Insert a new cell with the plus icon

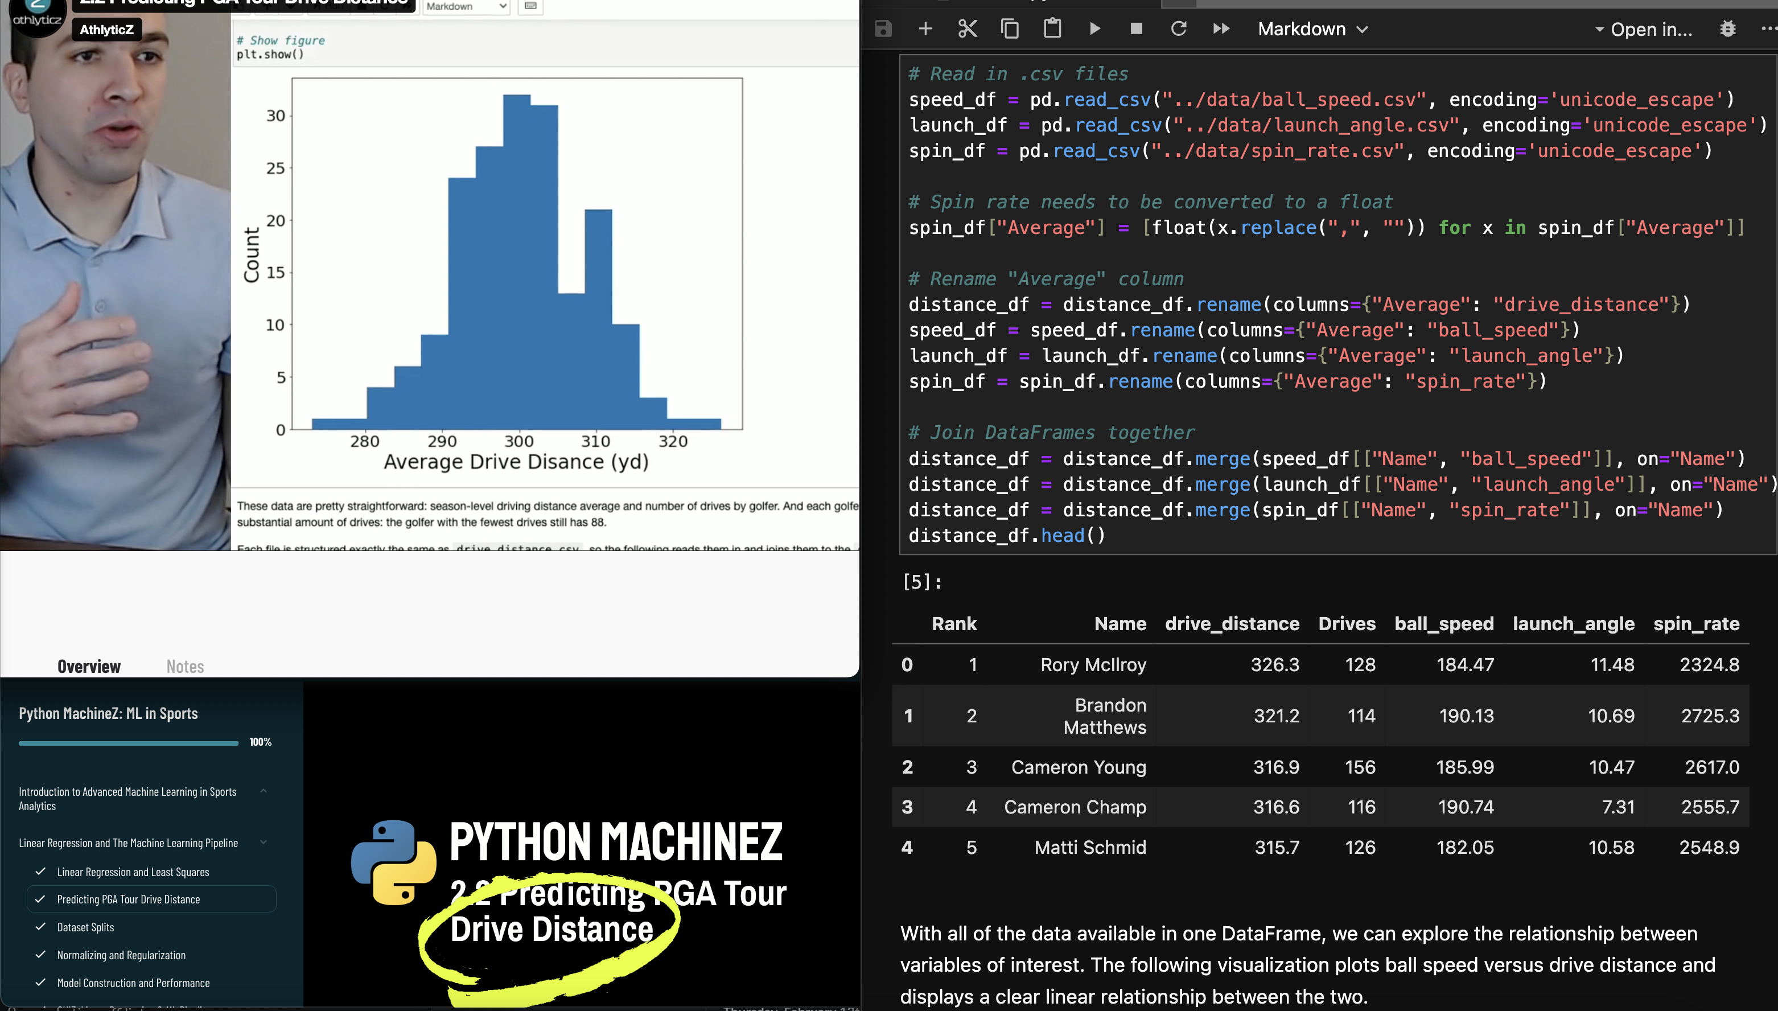(x=925, y=29)
